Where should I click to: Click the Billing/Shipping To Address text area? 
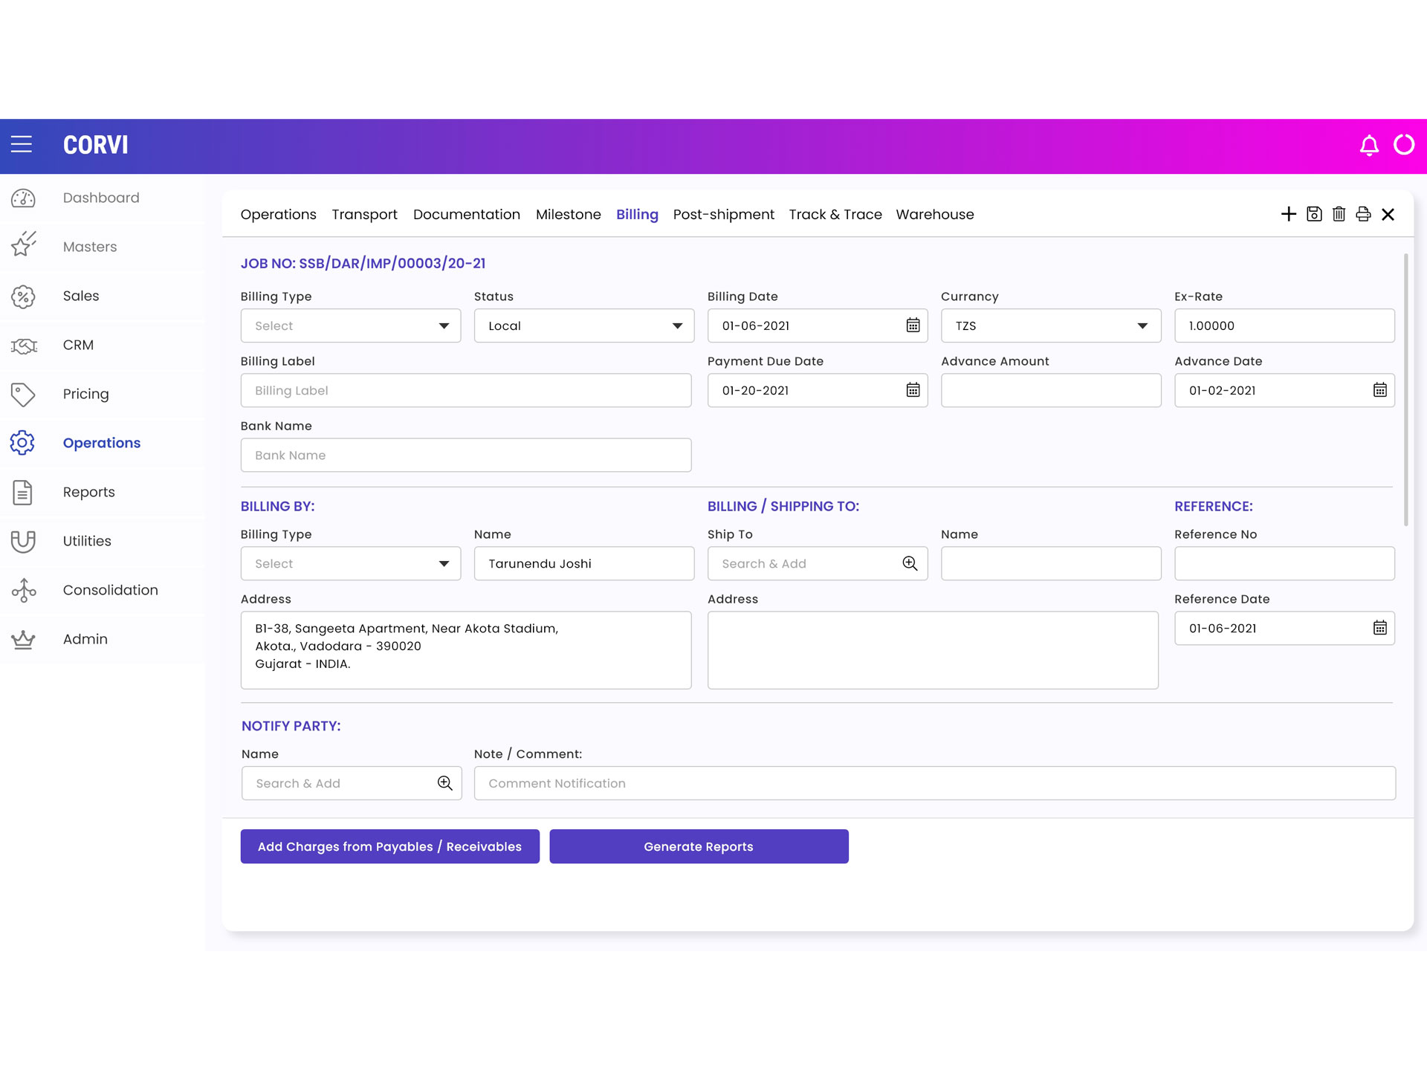tap(933, 650)
